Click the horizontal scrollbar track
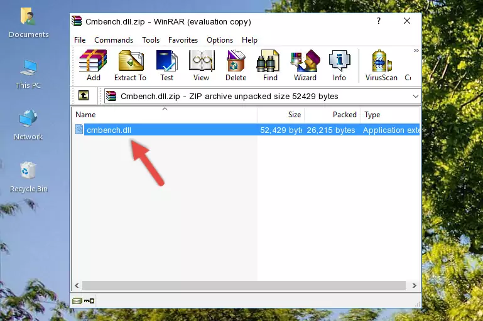 pos(244,286)
